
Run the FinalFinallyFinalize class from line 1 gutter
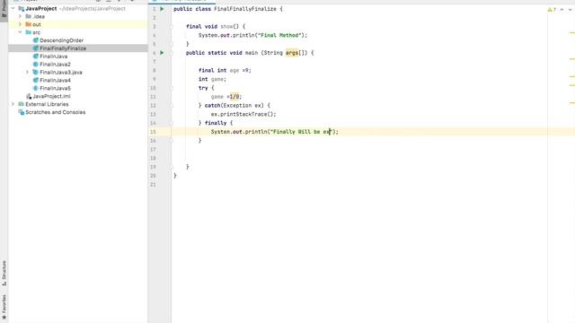[x=162, y=9]
